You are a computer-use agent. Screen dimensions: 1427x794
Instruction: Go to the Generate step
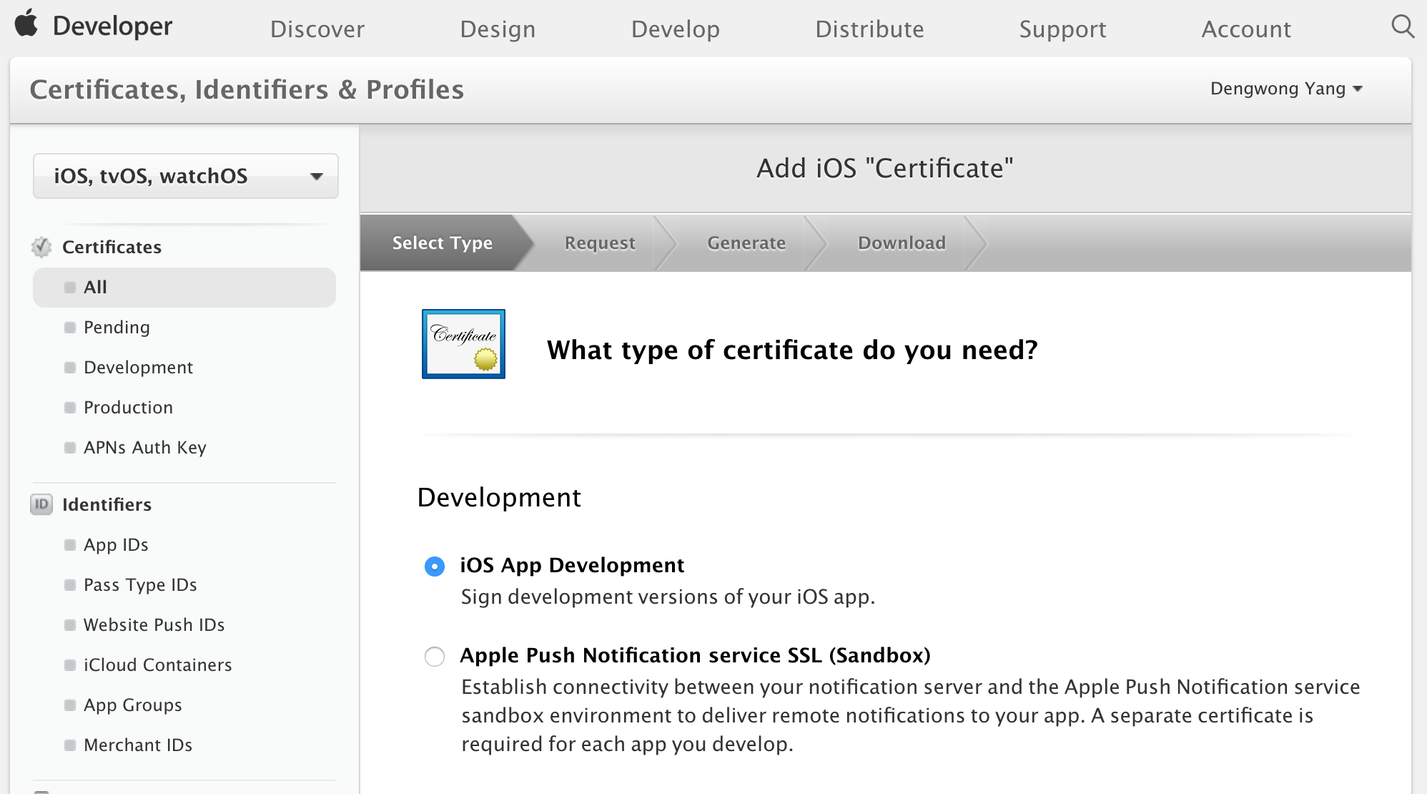tap(746, 242)
